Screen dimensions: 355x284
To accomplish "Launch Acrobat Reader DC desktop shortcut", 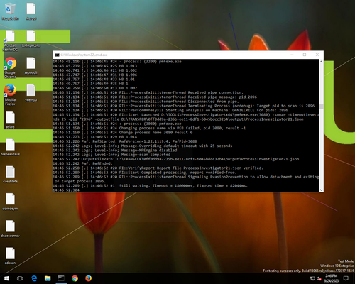I will coord(10,40).
